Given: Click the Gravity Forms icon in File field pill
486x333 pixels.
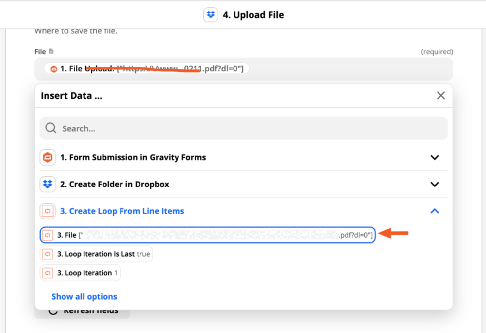Looking at the screenshot, I should (54, 69).
